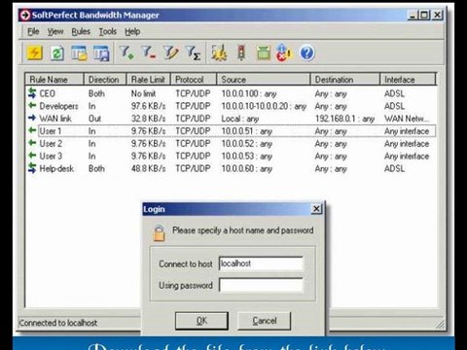Click the green box toolbar icon
467x350 pixels.
(264, 52)
